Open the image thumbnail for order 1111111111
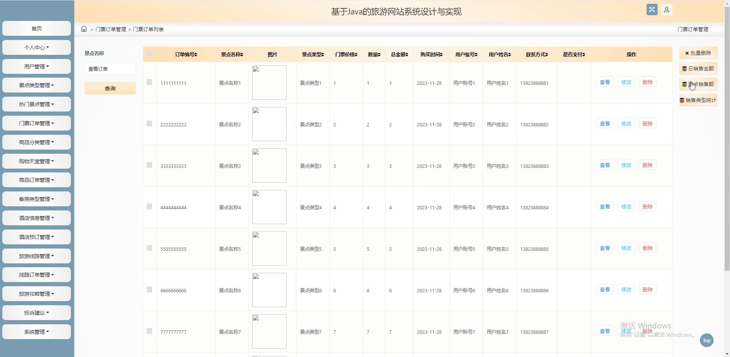Viewport: 730px width, 357px height. (269, 83)
